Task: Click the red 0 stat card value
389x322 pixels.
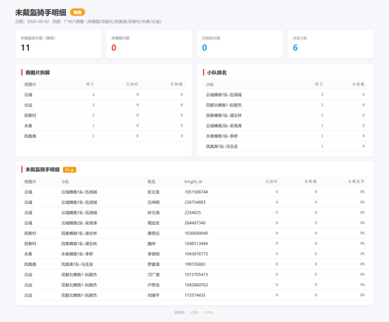Action: [114, 47]
